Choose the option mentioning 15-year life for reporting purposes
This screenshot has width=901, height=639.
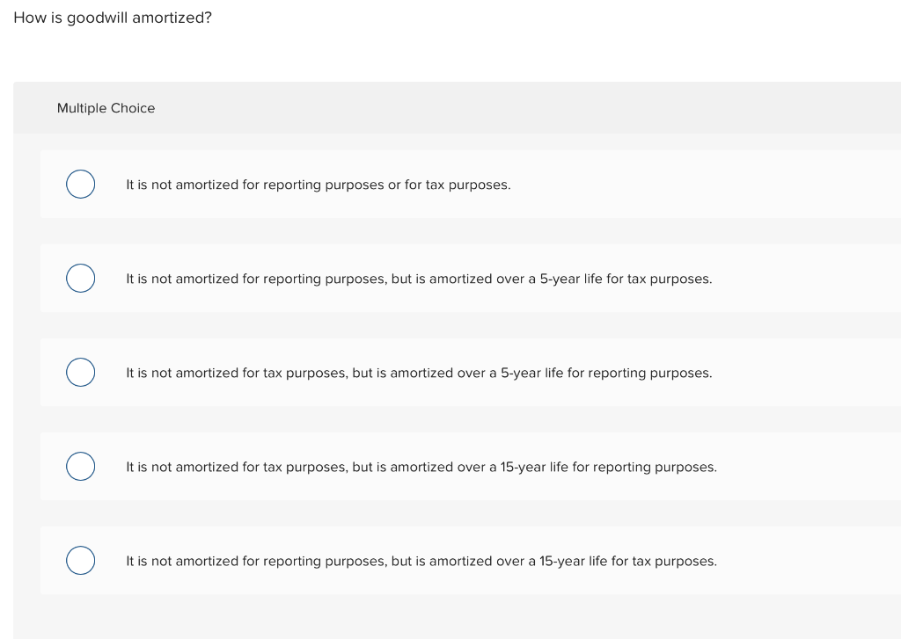pyautogui.click(x=421, y=467)
